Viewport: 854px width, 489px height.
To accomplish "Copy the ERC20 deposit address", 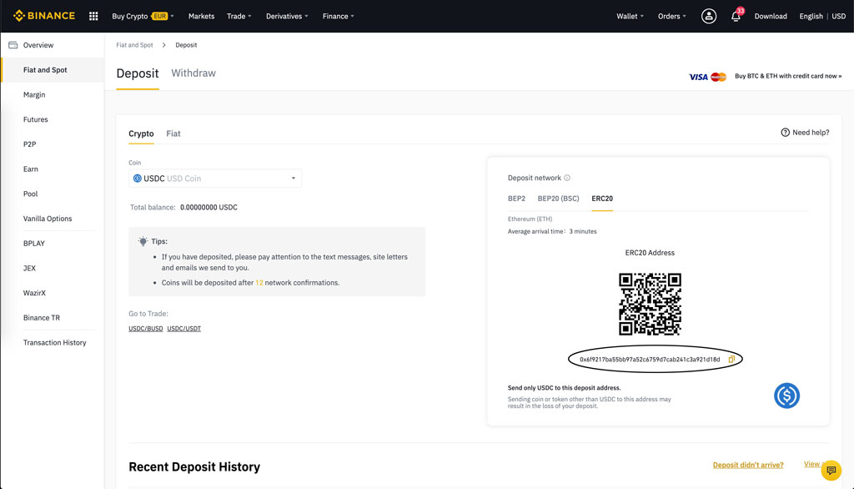I will [731, 360].
